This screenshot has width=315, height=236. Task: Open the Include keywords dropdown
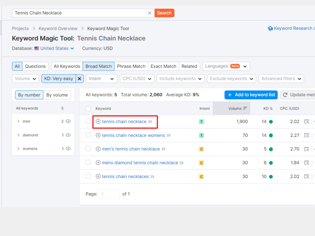180,79
